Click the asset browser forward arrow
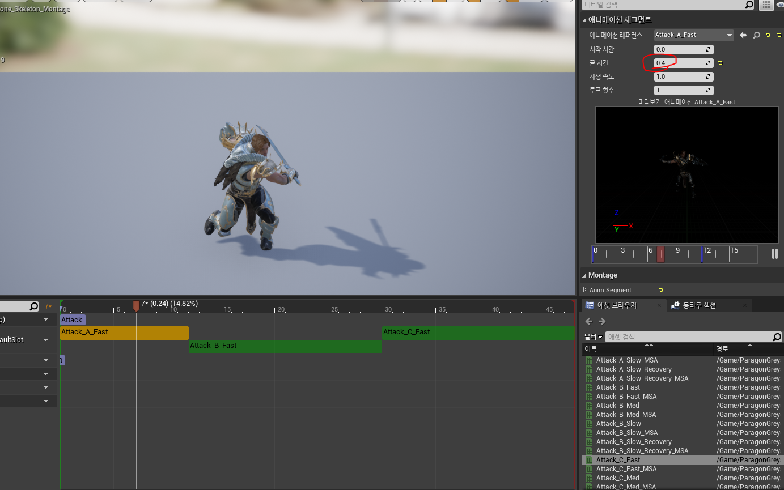Screen dimensions: 784x490 pyautogui.click(x=602, y=322)
